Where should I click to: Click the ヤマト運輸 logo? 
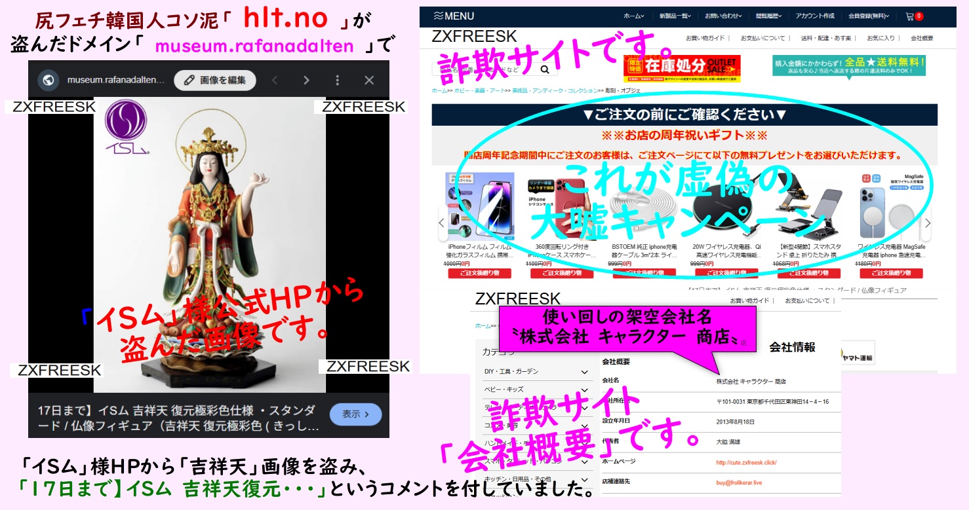point(856,354)
